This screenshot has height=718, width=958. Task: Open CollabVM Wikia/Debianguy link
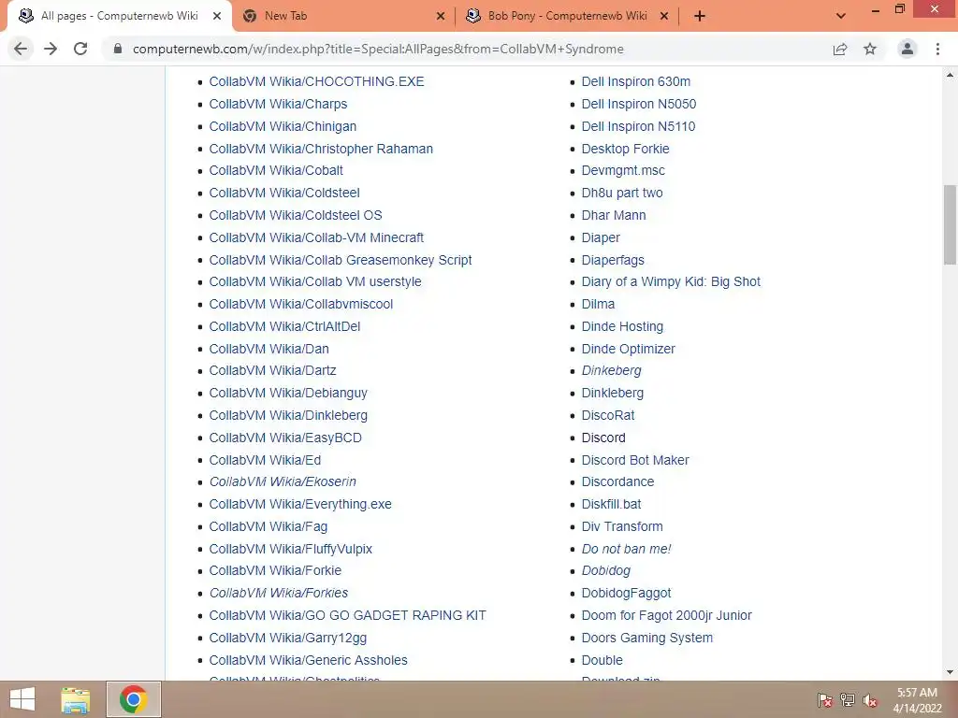tap(288, 394)
